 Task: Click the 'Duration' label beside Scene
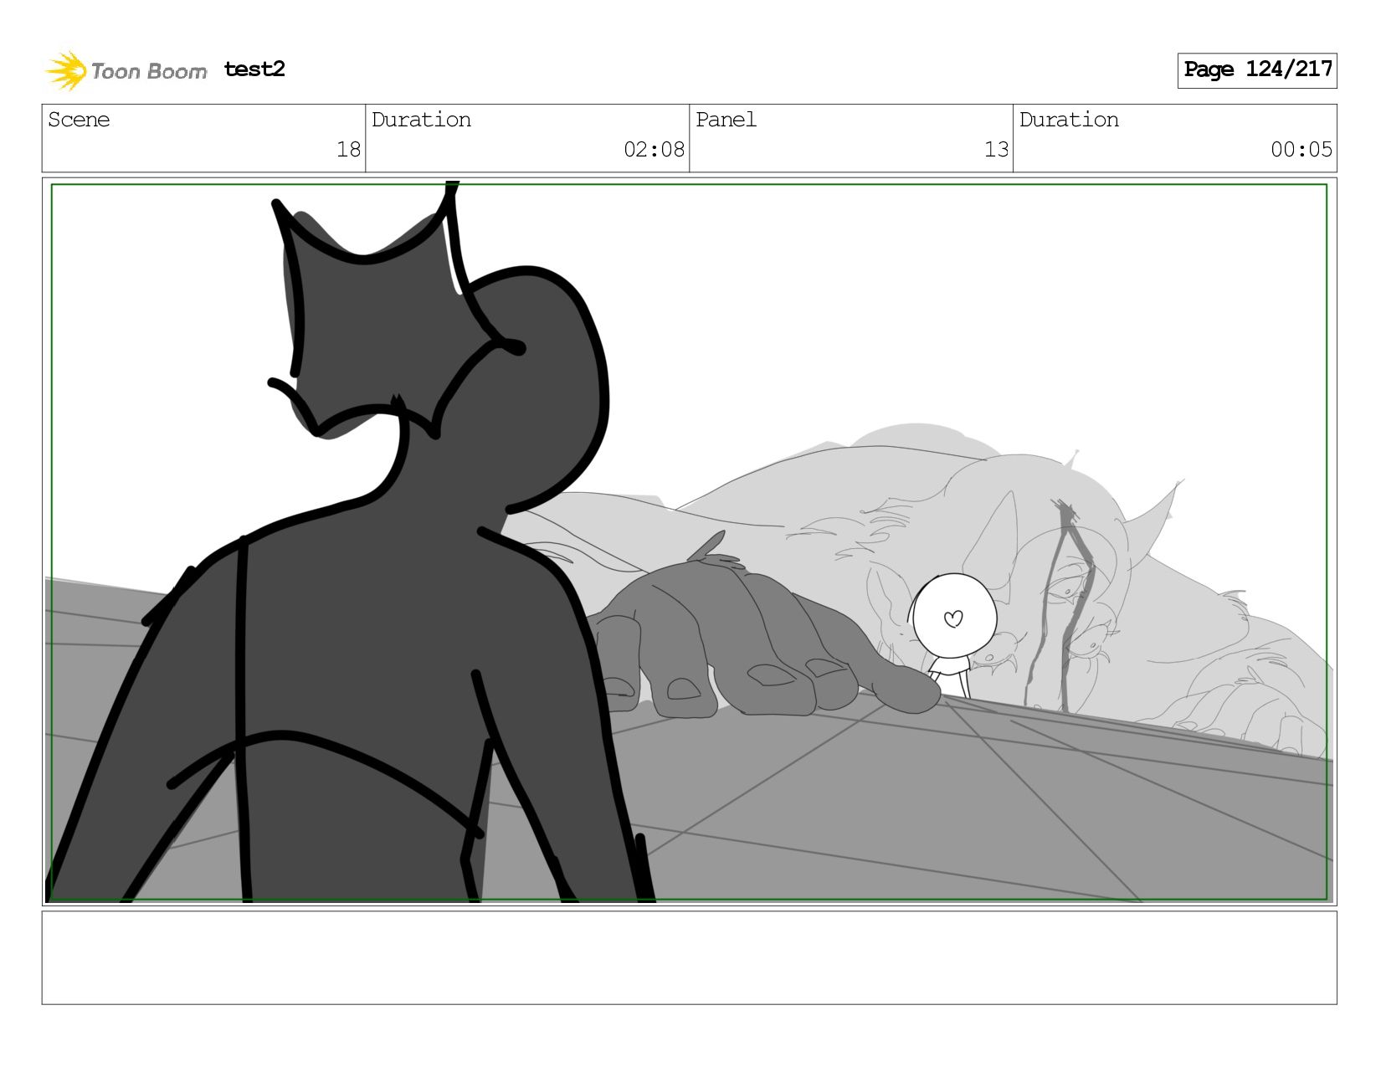pos(421,120)
